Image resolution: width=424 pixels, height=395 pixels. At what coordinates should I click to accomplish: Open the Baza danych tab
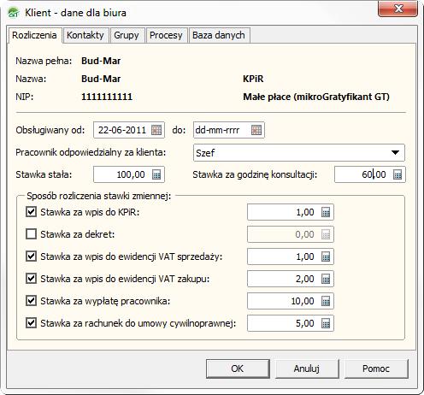pyautogui.click(x=219, y=35)
